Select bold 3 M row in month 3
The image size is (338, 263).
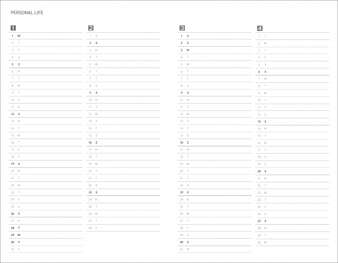(215, 50)
